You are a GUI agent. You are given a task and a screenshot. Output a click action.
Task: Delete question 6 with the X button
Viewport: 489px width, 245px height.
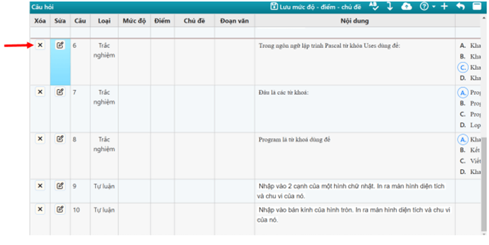pyautogui.click(x=40, y=45)
